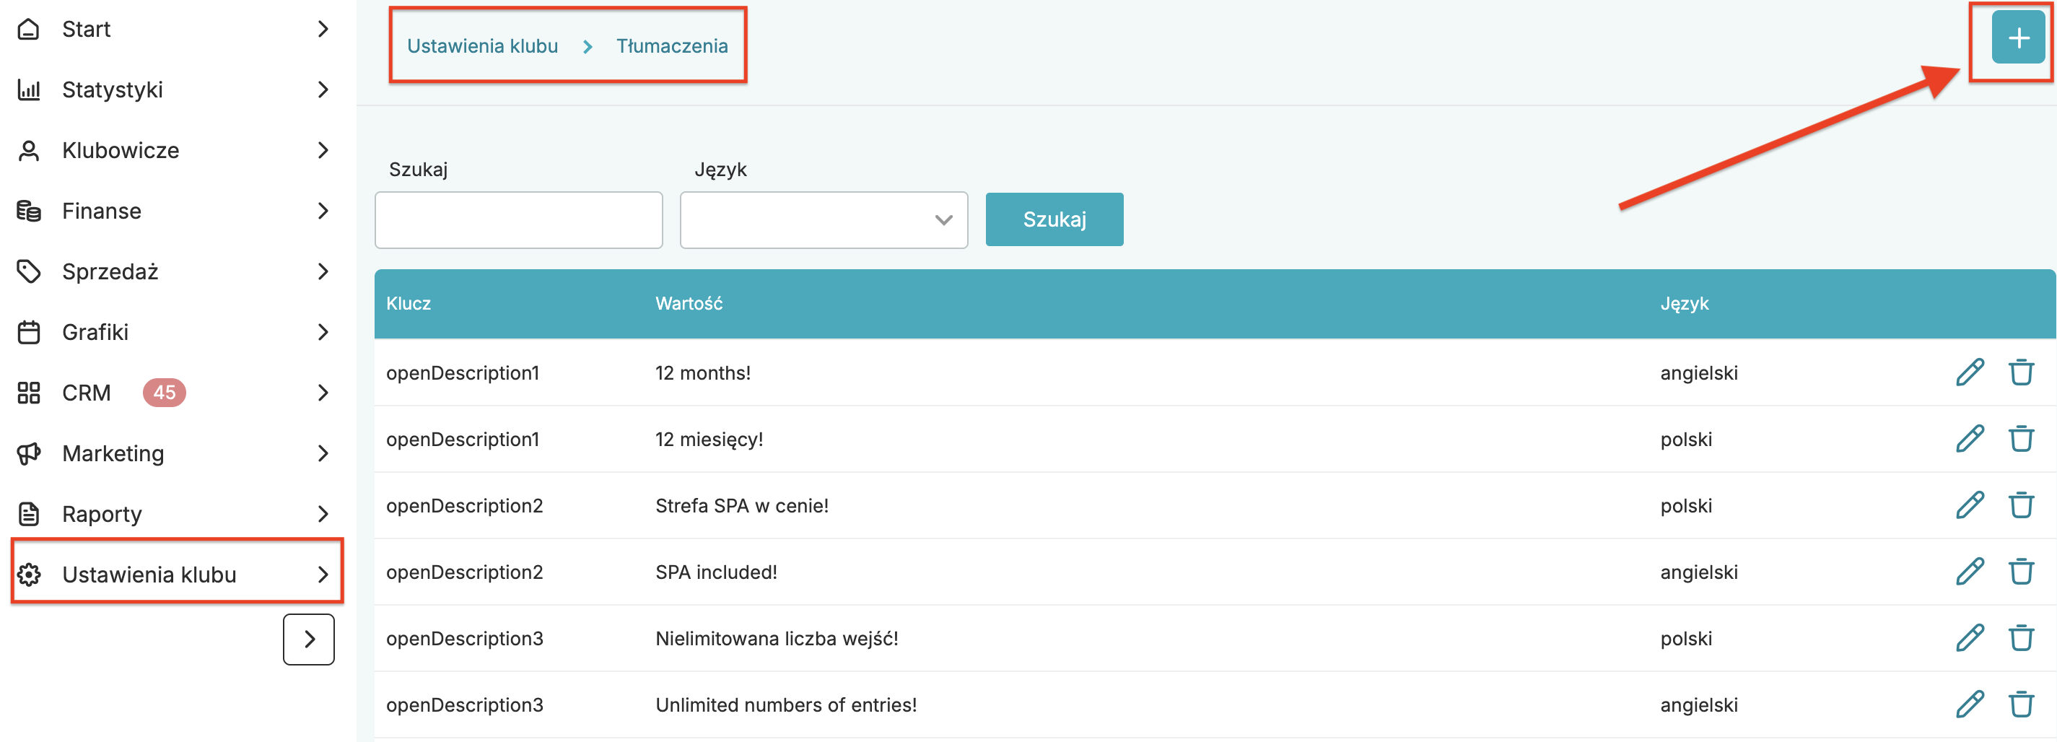
Task: Edit the 'Strefa SPA w cenie!' entry
Action: [1969, 505]
